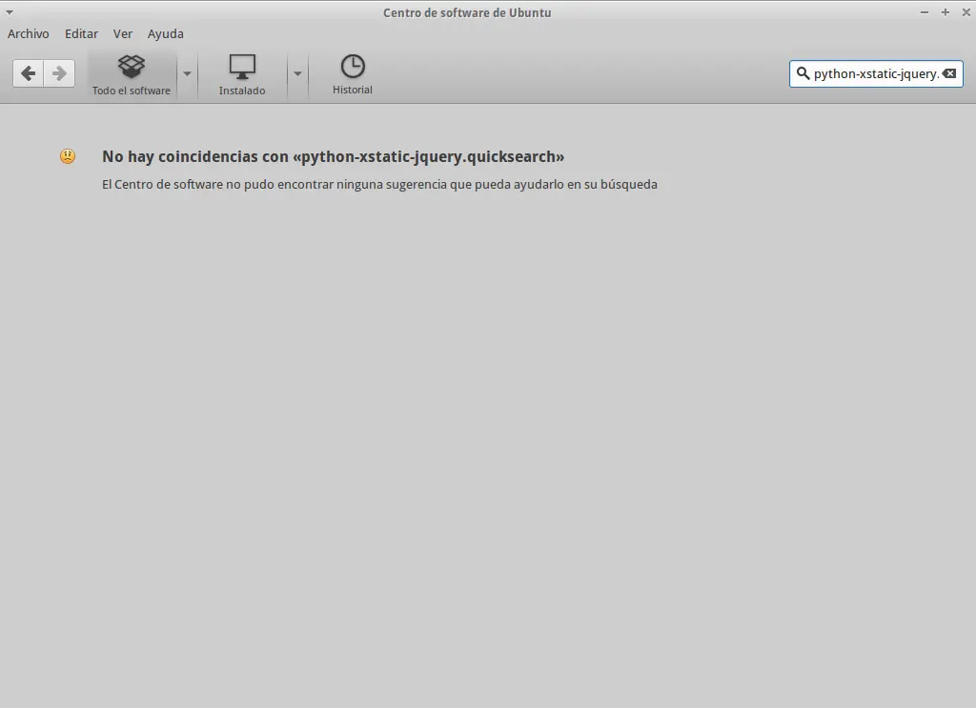Clear the search field text
Screen dimensions: 976x708
[949, 74]
